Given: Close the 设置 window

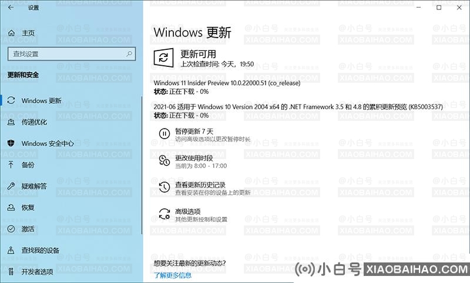Looking at the screenshot, I should click(459, 8).
